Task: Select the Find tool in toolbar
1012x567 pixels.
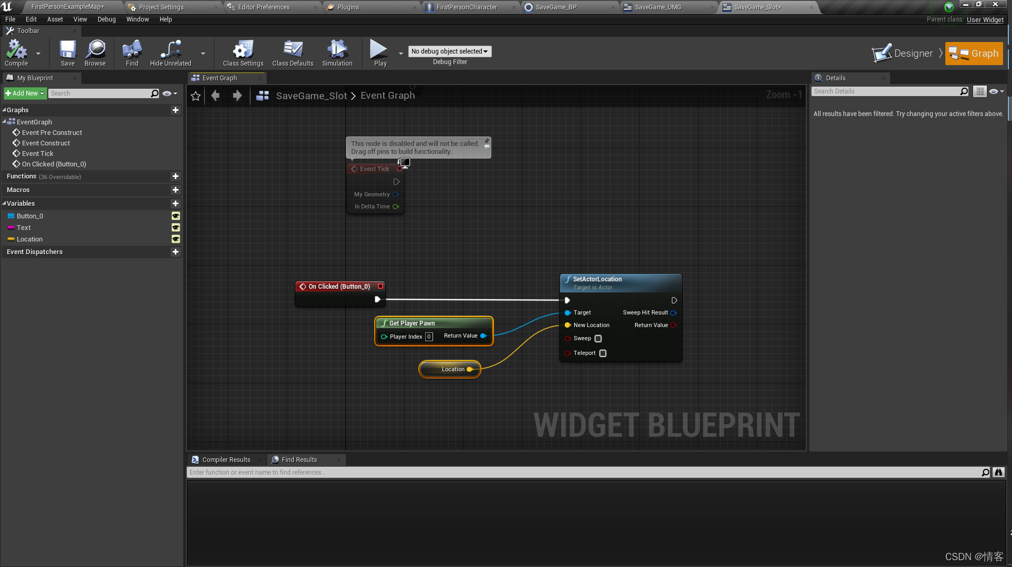Action: tap(132, 52)
